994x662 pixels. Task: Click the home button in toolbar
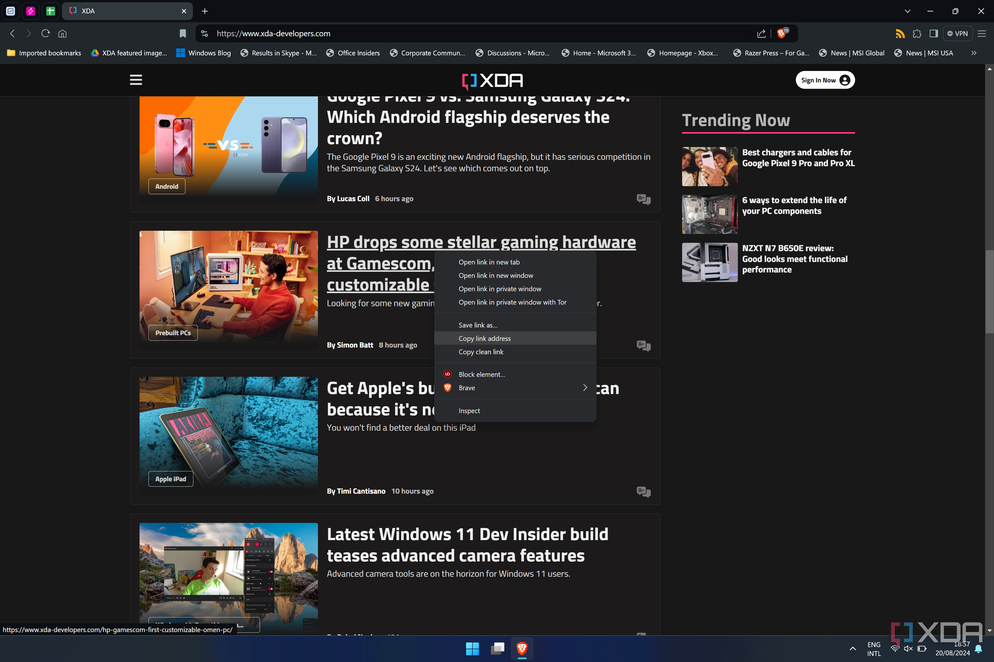(62, 33)
